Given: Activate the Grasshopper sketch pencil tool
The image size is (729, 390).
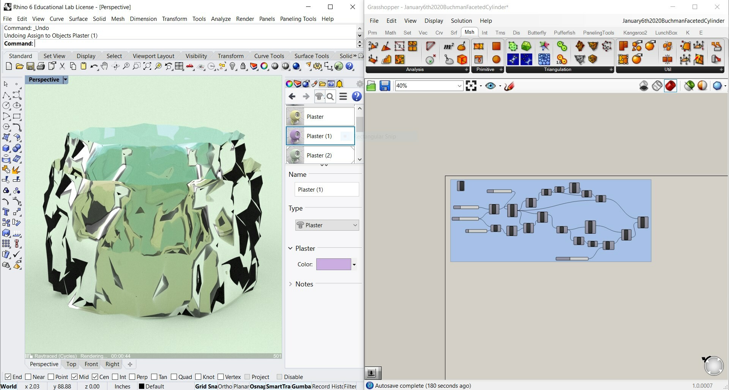Looking at the screenshot, I should tap(510, 86).
